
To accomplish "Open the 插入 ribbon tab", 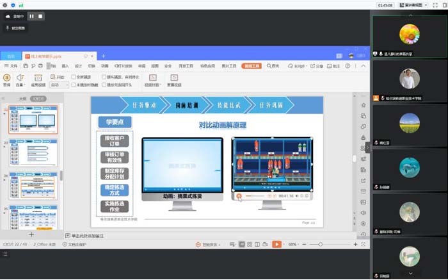I will (65, 65).
